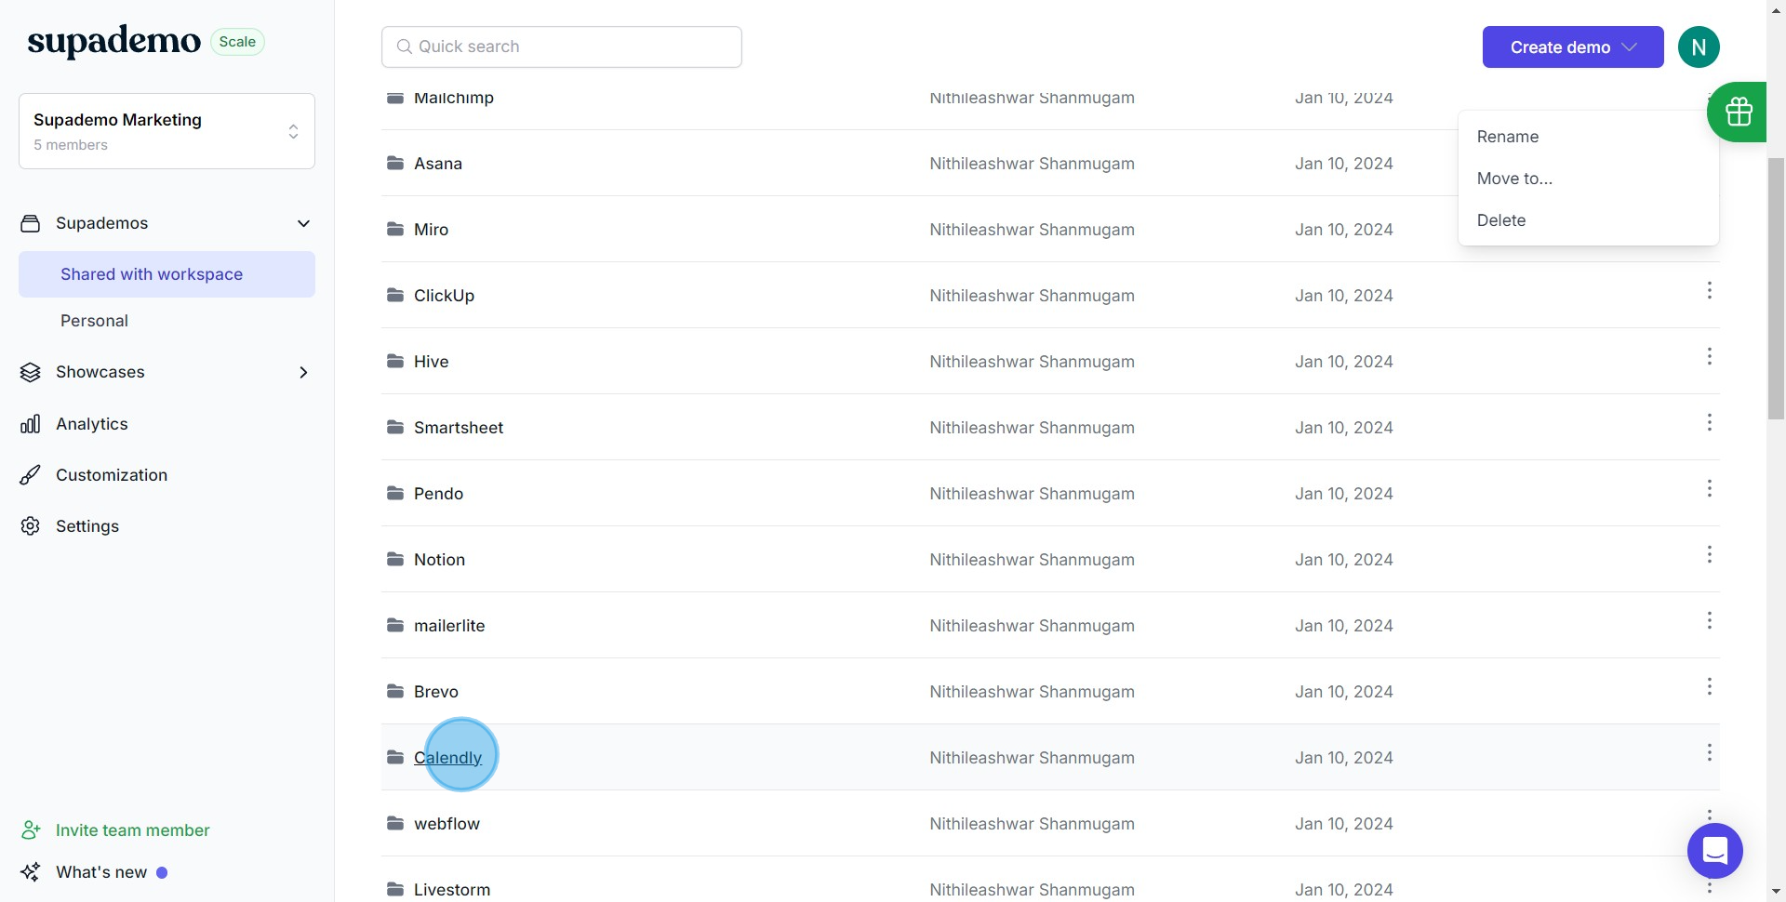
Task: Open the webflow folder
Action: tap(446, 824)
